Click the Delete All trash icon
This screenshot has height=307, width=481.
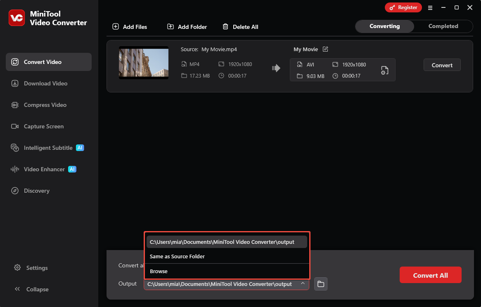[225, 26]
